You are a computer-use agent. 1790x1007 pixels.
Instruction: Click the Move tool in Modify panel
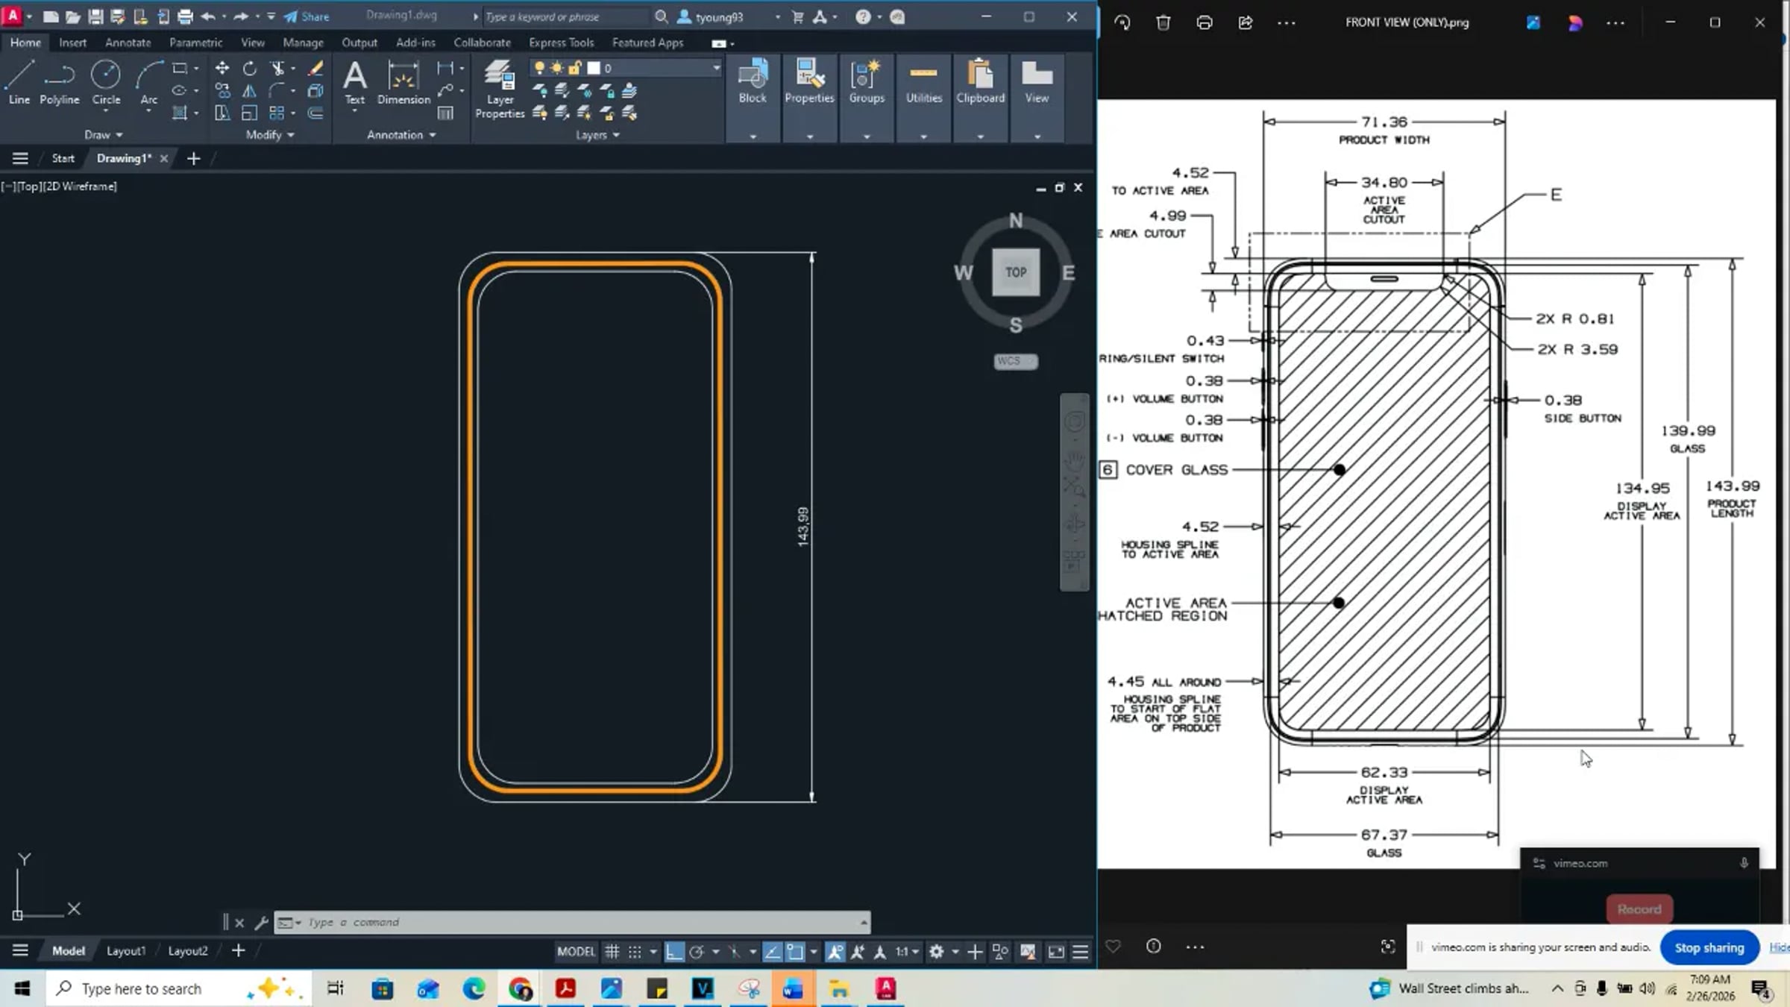pos(222,69)
